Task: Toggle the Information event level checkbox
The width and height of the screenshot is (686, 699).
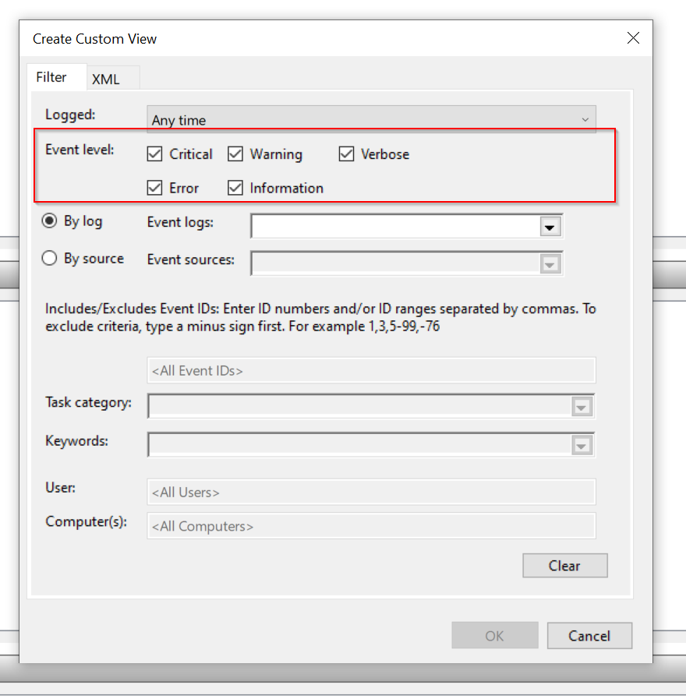Action: point(235,188)
